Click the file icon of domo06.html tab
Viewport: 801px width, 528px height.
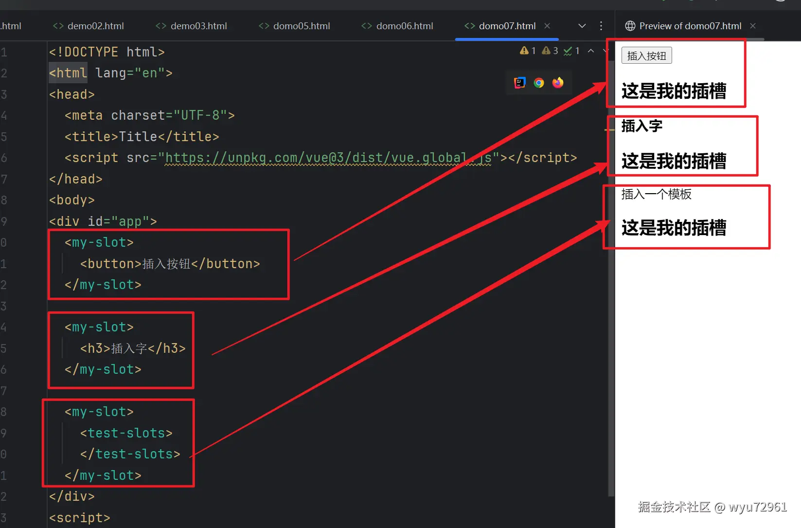click(x=367, y=26)
